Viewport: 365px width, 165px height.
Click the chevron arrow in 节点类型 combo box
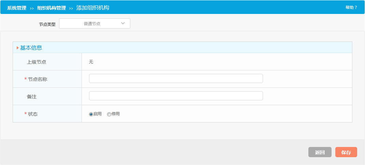point(123,24)
